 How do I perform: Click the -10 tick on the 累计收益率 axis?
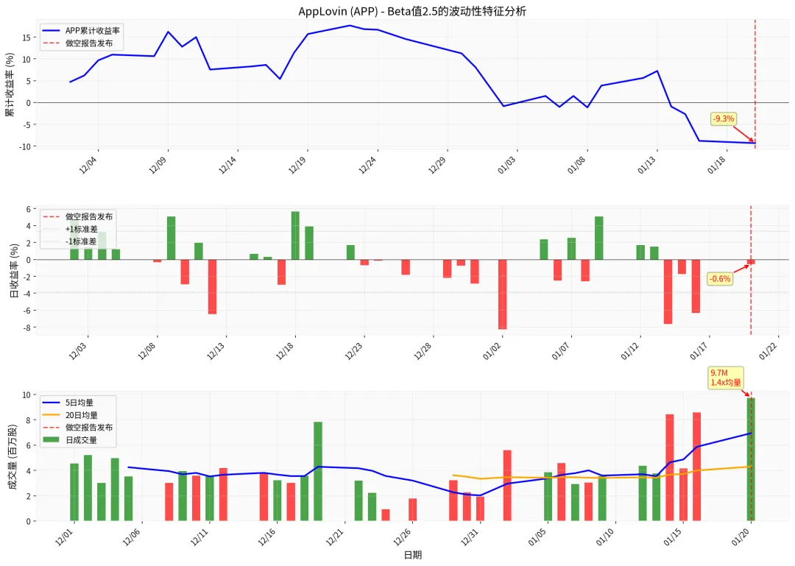pyautogui.click(x=24, y=146)
